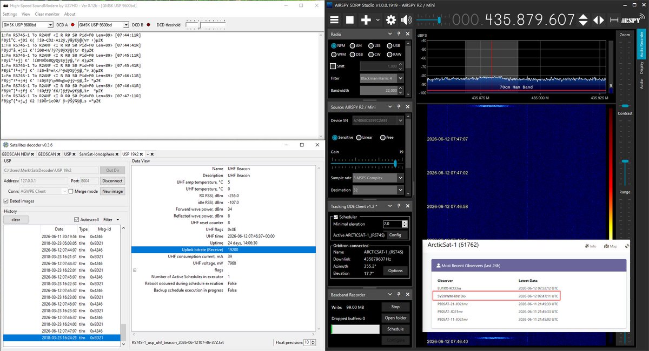Select the Linear gain mode
This screenshot has width=649, height=351.
pos(366,138)
